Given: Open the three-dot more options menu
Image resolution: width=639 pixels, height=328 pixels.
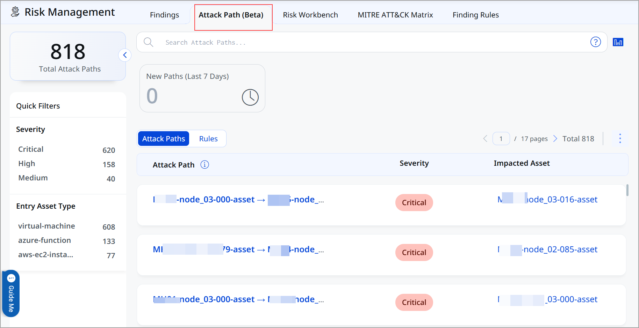Looking at the screenshot, I should coord(620,139).
